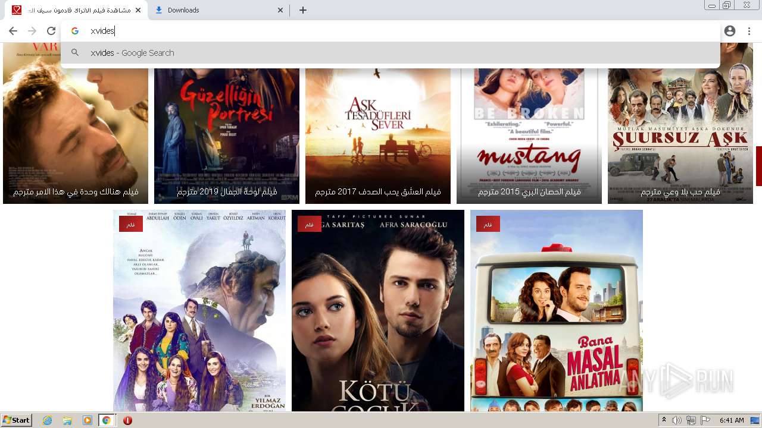Click the Show Desktop button
The height and width of the screenshot is (428, 762).
(755, 420)
